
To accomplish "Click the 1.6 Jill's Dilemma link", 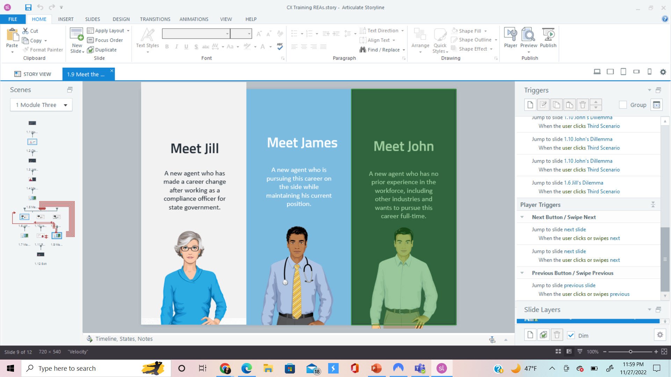I will pyautogui.click(x=583, y=183).
